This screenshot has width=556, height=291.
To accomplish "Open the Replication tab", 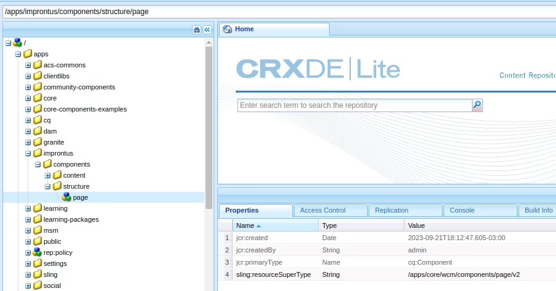I will (405, 210).
